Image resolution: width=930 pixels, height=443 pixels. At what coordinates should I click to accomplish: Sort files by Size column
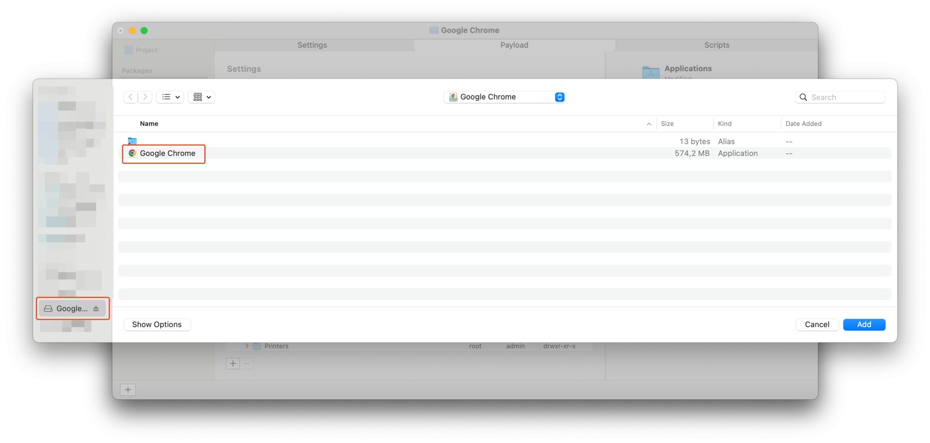[667, 124]
